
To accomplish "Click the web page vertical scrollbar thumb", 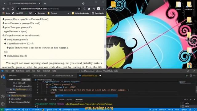I will [105, 46].
